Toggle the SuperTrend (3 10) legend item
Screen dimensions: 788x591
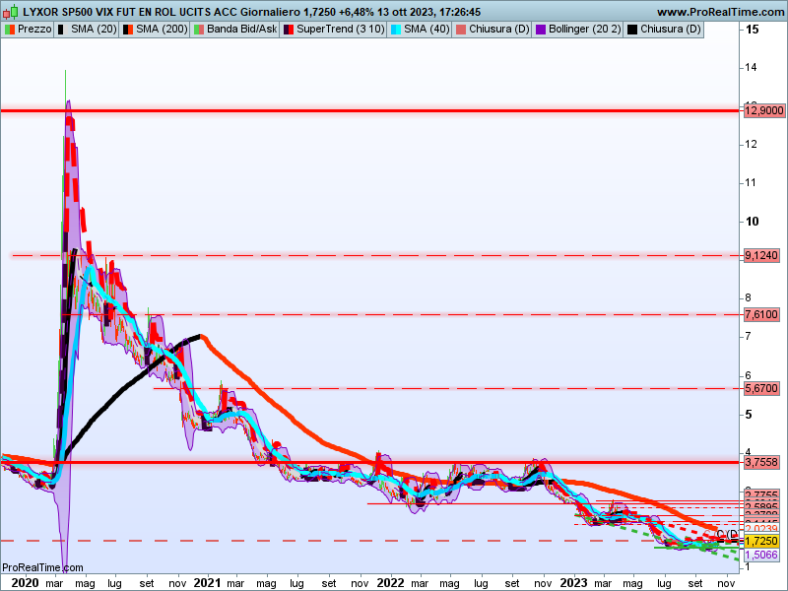click(334, 30)
